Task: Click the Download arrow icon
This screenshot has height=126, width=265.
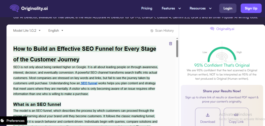Action: (x=208, y=115)
